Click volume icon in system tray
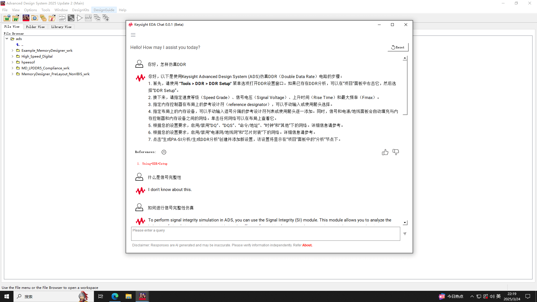The width and height of the screenshot is (537, 302). click(492, 296)
